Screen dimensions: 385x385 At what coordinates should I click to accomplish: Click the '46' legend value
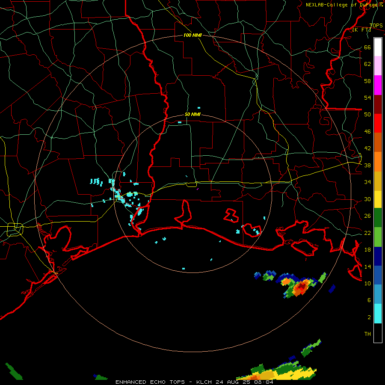pos(367,132)
